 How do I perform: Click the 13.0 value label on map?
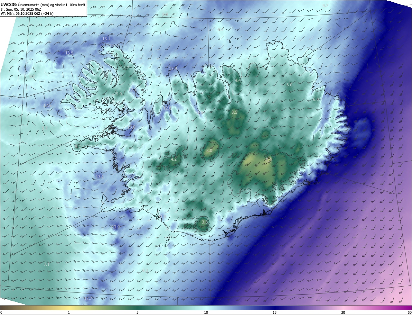(131, 127)
